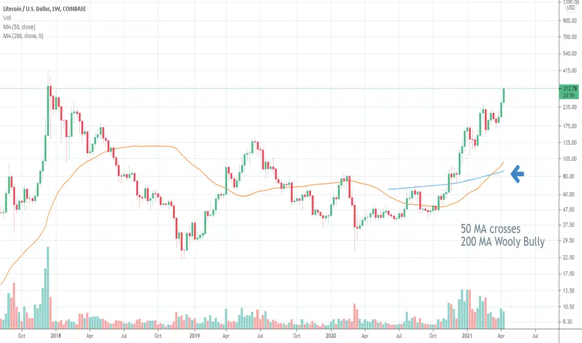The height and width of the screenshot is (343, 582).
Task: Click the tallest volume bar in late 2017
Action: [47, 287]
